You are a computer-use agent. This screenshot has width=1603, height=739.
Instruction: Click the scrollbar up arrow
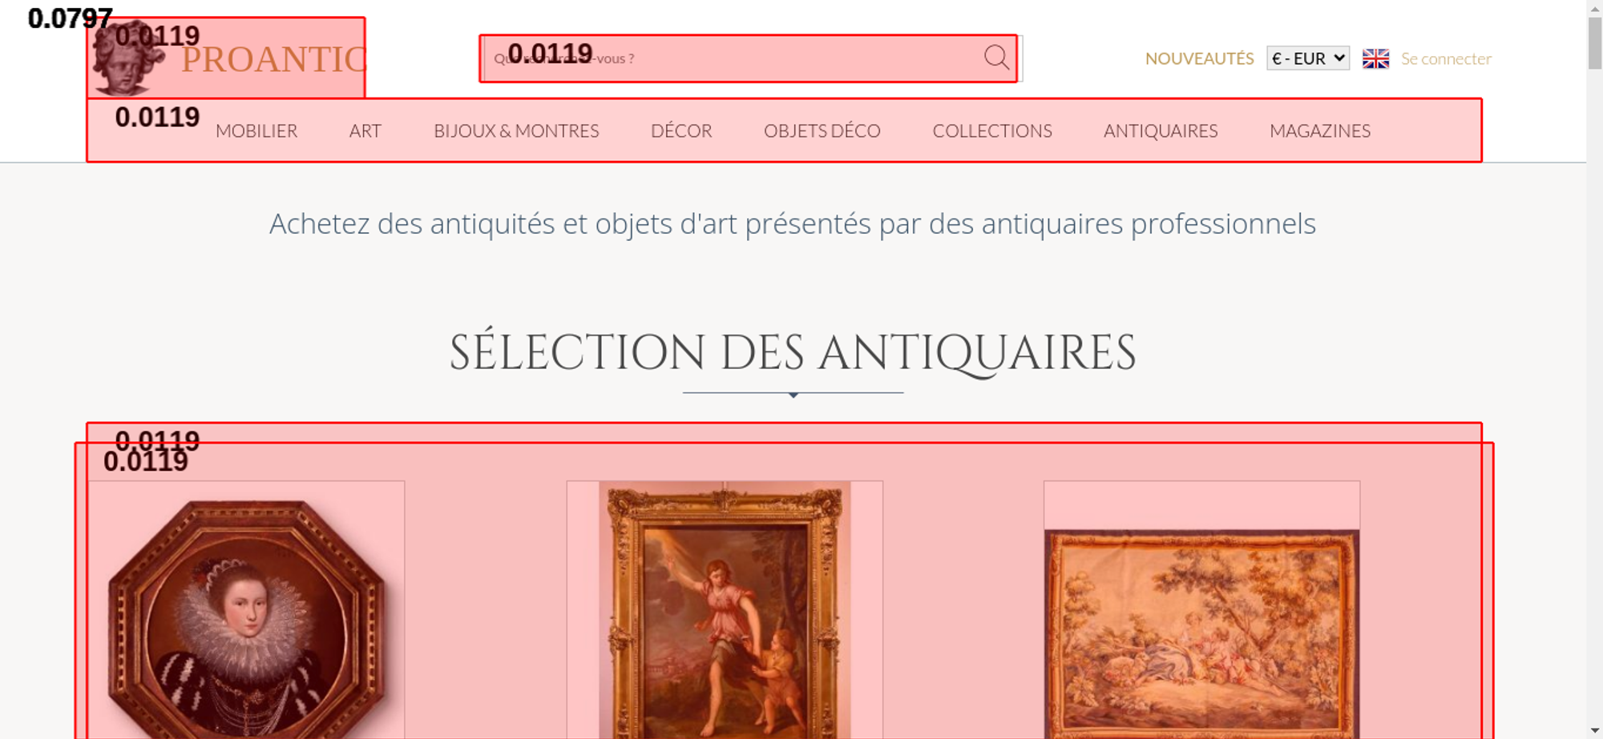click(x=1594, y=8)
